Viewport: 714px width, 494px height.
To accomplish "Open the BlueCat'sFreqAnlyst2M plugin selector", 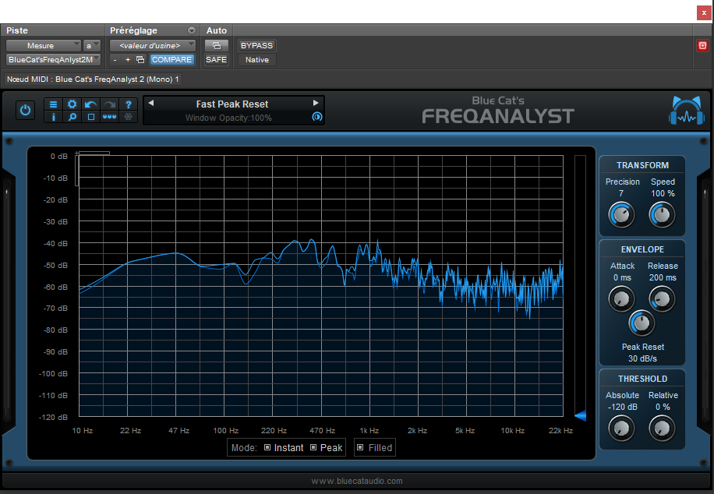I will point(53,60).
